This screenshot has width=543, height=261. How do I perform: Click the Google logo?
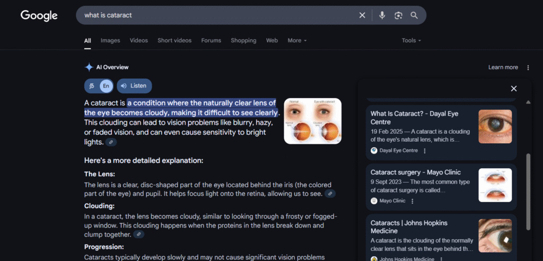[x=39, y=15]
